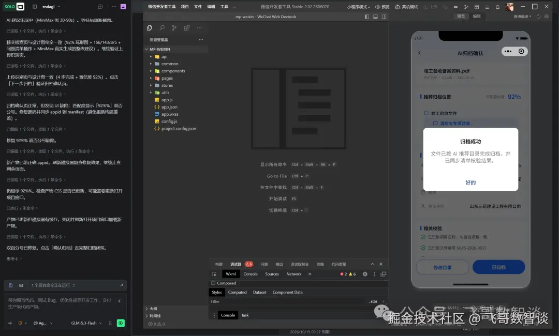The image size is (559, 336).
Task: Click the refresh icon above the simulator
Action: tap(538, 17)
